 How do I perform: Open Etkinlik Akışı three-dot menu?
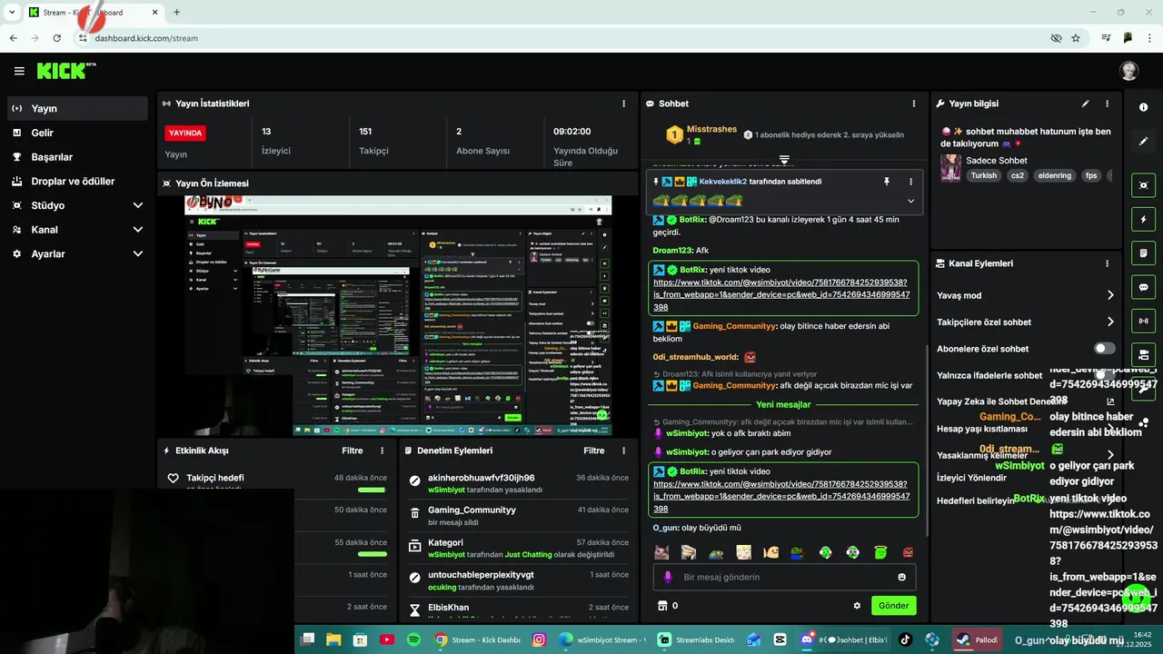pyautogui.click(x=382, y=451)
